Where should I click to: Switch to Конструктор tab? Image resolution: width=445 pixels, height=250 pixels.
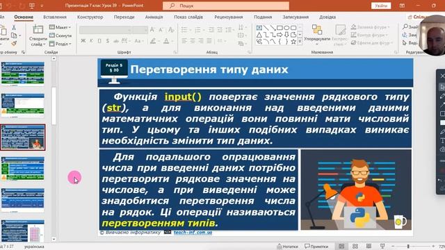tap(90, 17)
